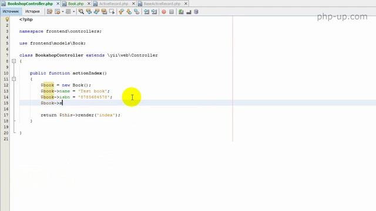
Task: Click '<?php' opening tag on line 1
Action: point(26,19)
